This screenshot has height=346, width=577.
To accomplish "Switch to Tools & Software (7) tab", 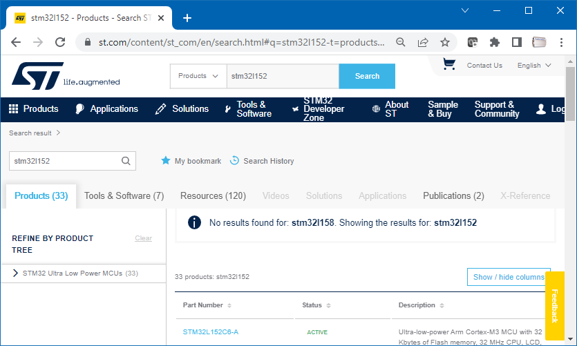I will 124,195.
